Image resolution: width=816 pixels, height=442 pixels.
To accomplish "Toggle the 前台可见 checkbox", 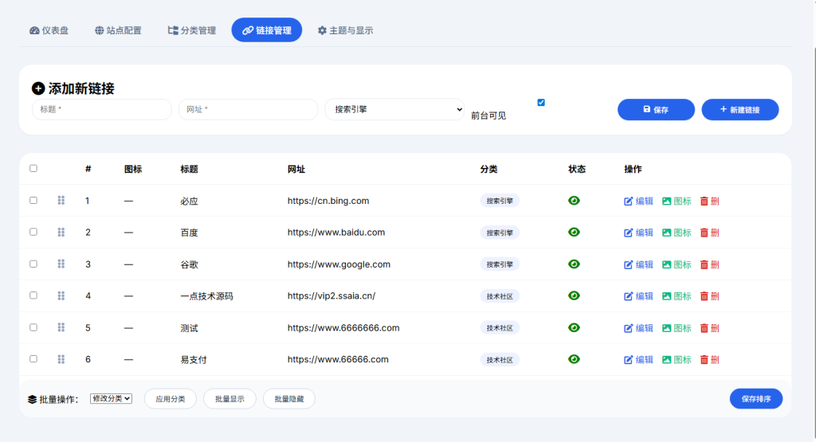I will click(x=541, y=103).
